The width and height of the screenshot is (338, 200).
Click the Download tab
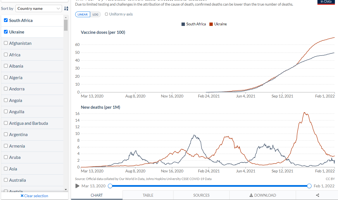tap(263, 195)
